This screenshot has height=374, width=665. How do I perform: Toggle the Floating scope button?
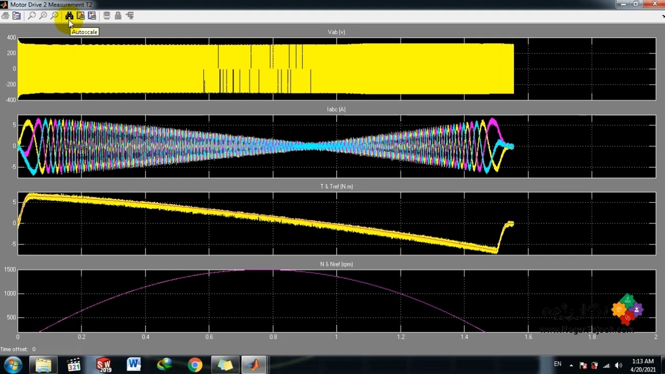[x=107, y=16]
